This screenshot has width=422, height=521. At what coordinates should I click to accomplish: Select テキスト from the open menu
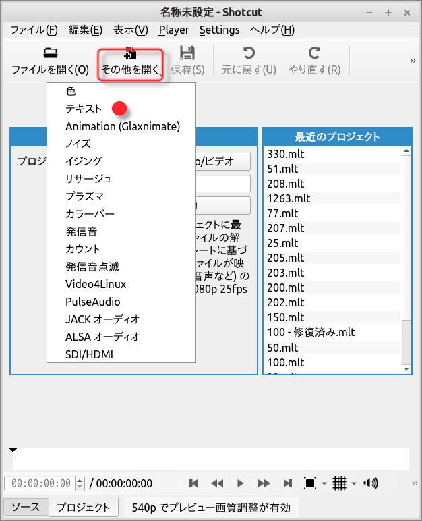[84, 109]
